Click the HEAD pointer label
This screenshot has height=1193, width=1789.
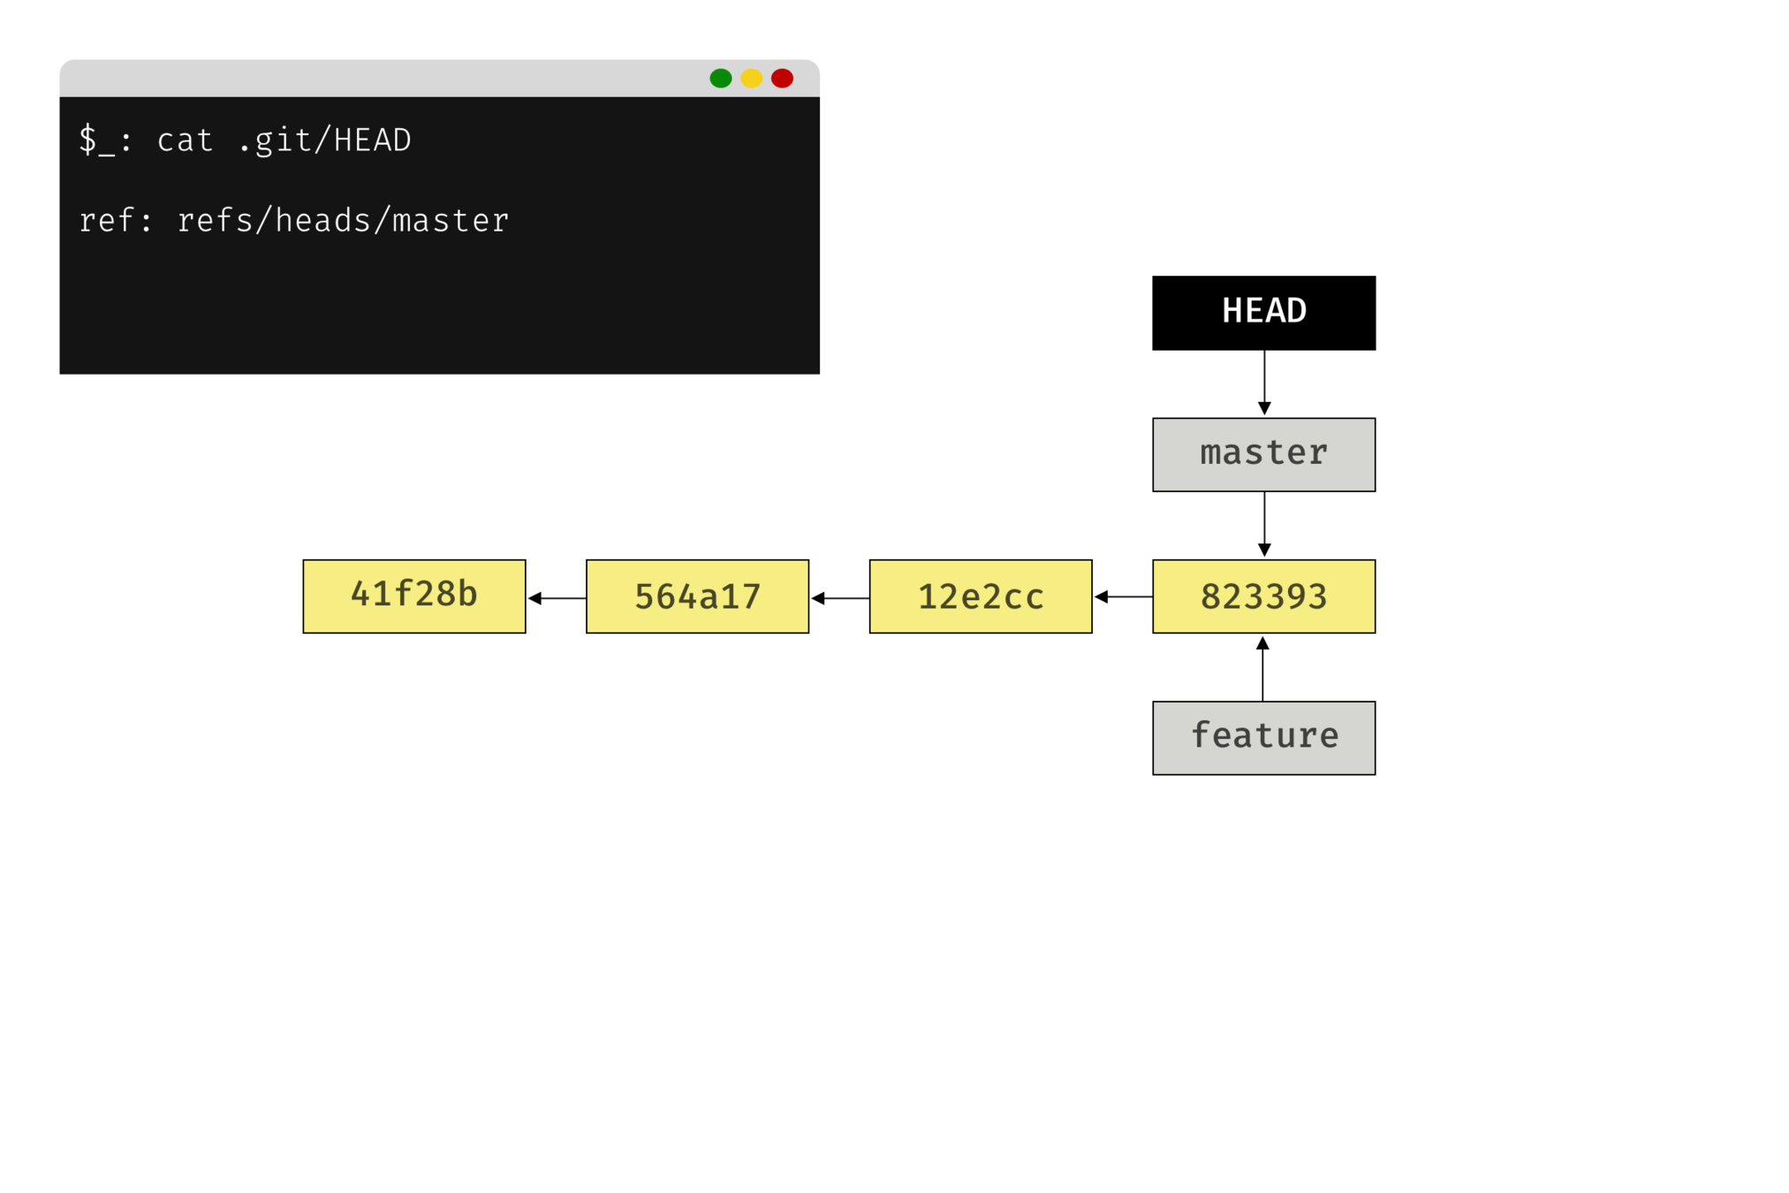pyautogui.click(x=1263, y=311)
